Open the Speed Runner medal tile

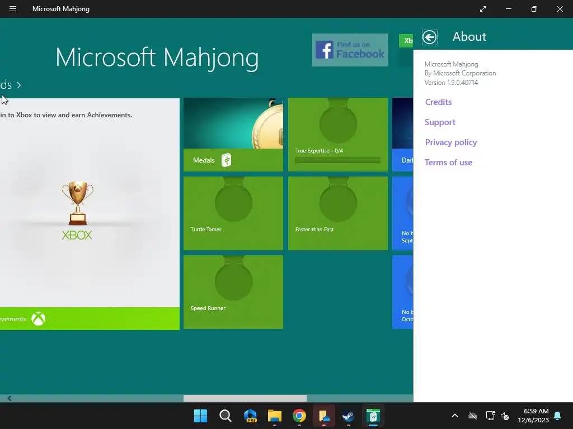click(x=233, y=292)
